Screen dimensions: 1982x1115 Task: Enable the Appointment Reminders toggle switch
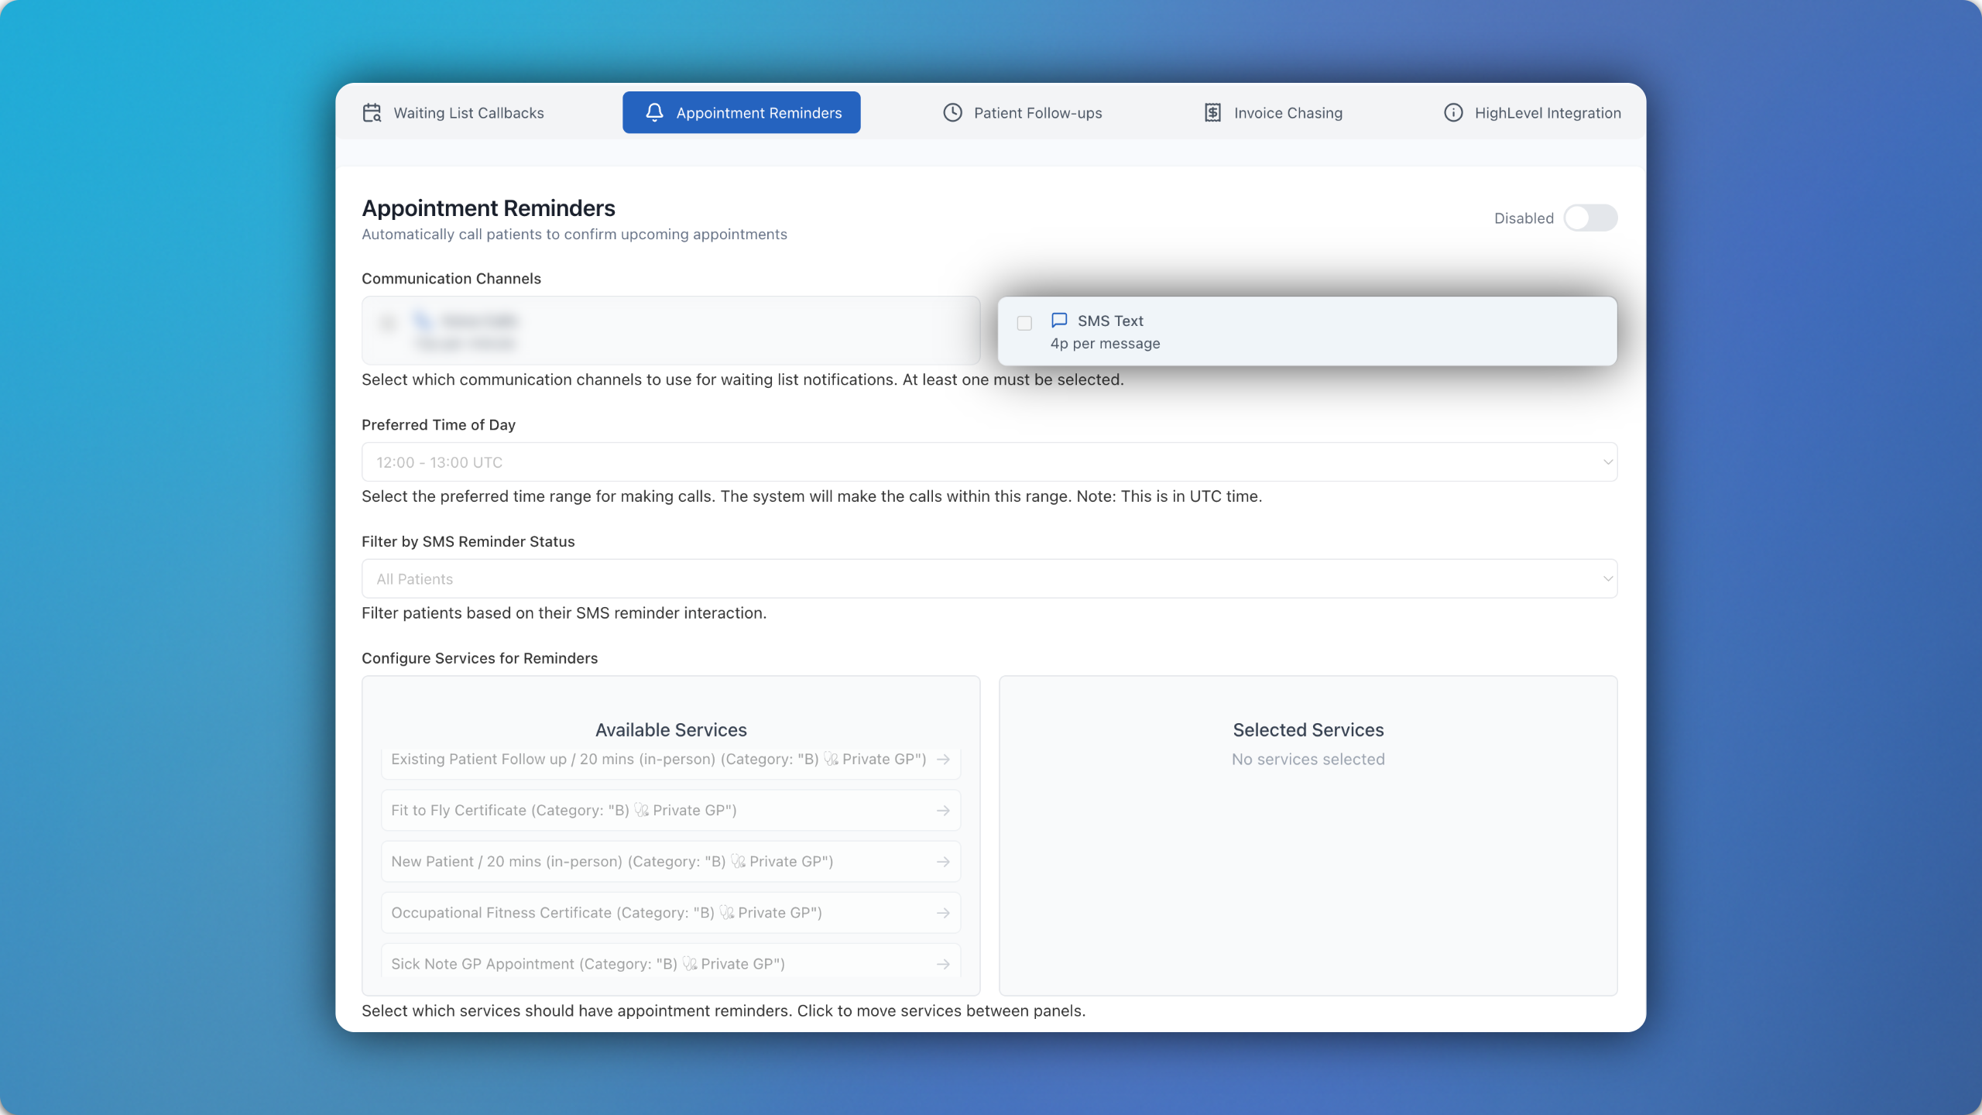1589,218
